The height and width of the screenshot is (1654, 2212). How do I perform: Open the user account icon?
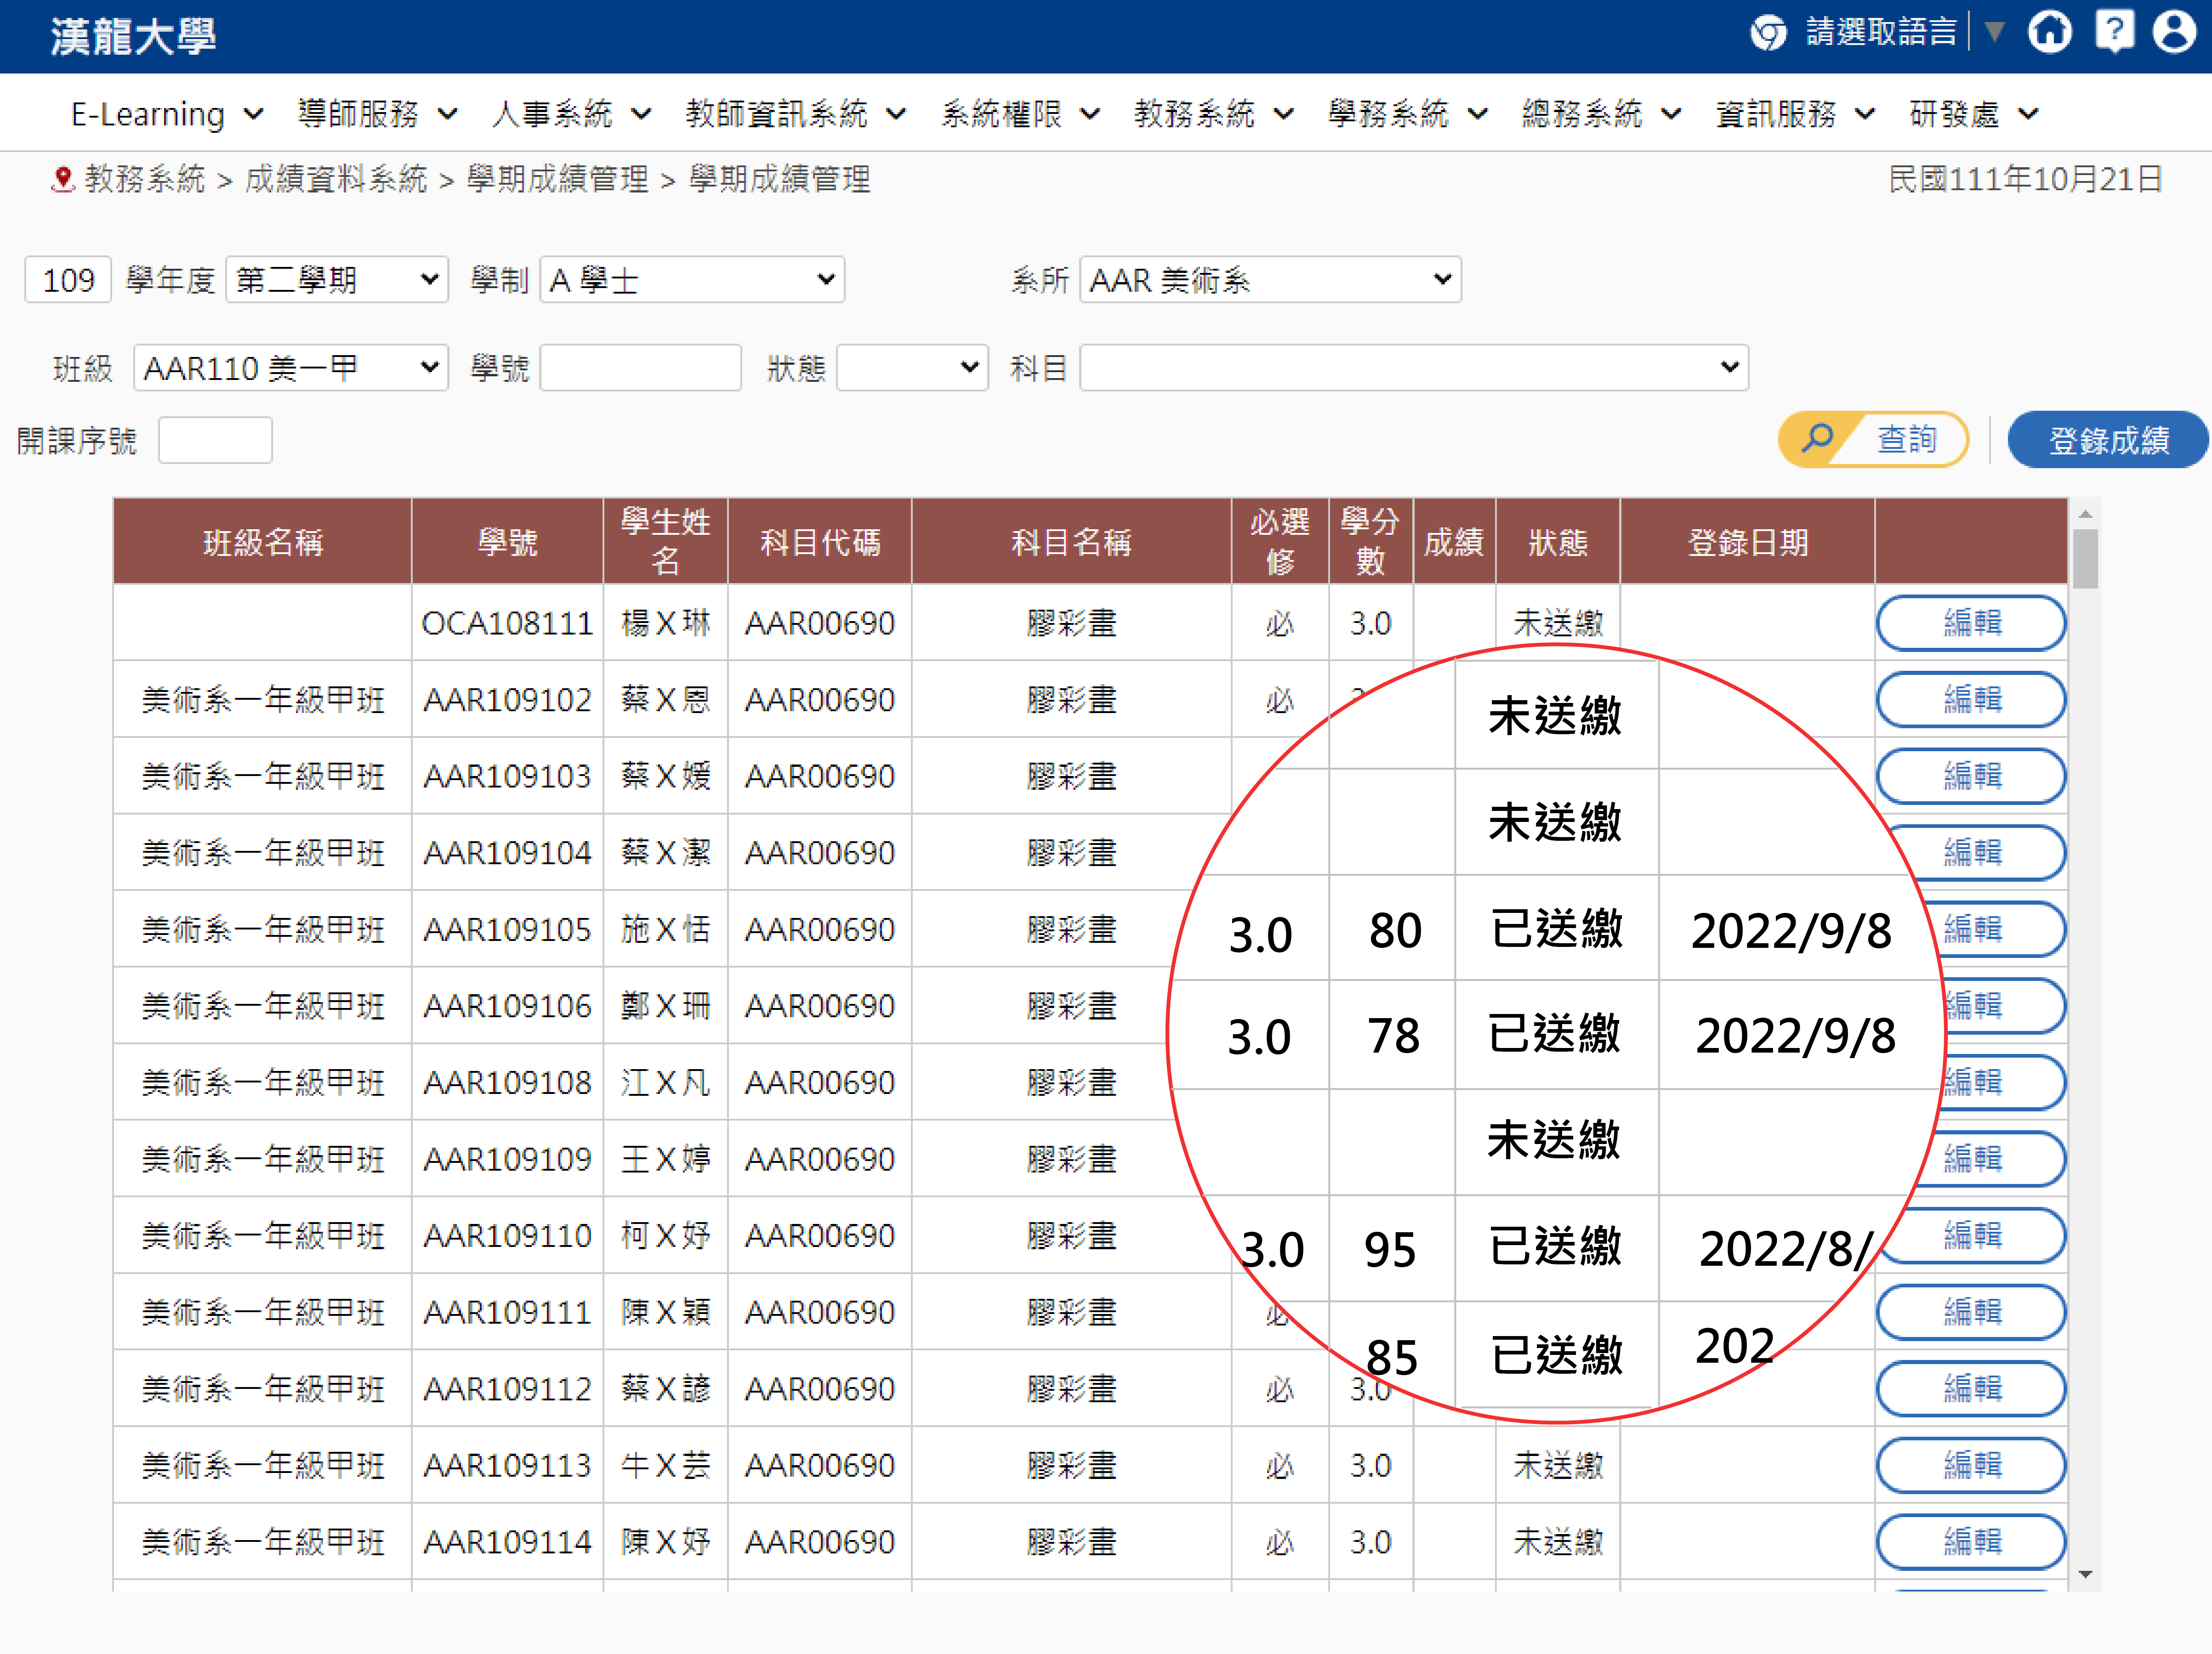2174,32
